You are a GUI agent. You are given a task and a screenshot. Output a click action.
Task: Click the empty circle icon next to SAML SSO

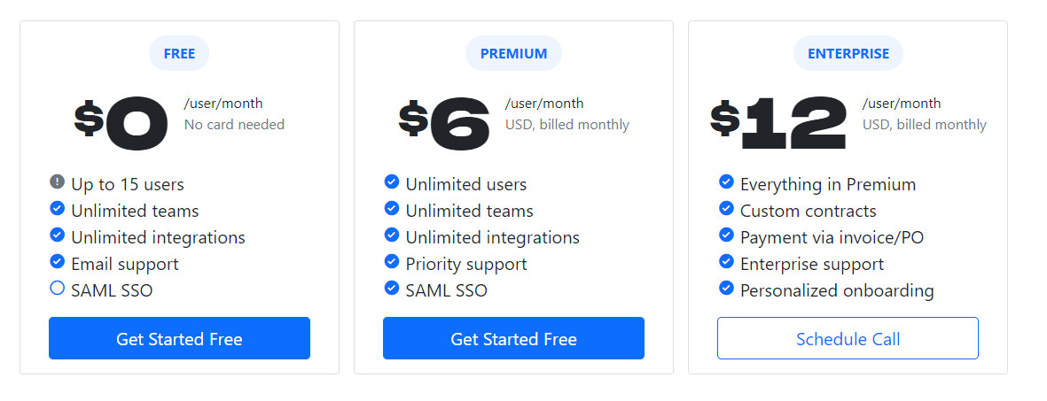tap(58, 288)
